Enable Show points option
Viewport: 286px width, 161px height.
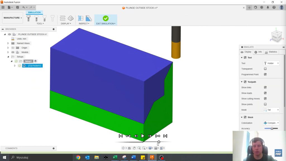pyautogui.click(x=265, y=104)
